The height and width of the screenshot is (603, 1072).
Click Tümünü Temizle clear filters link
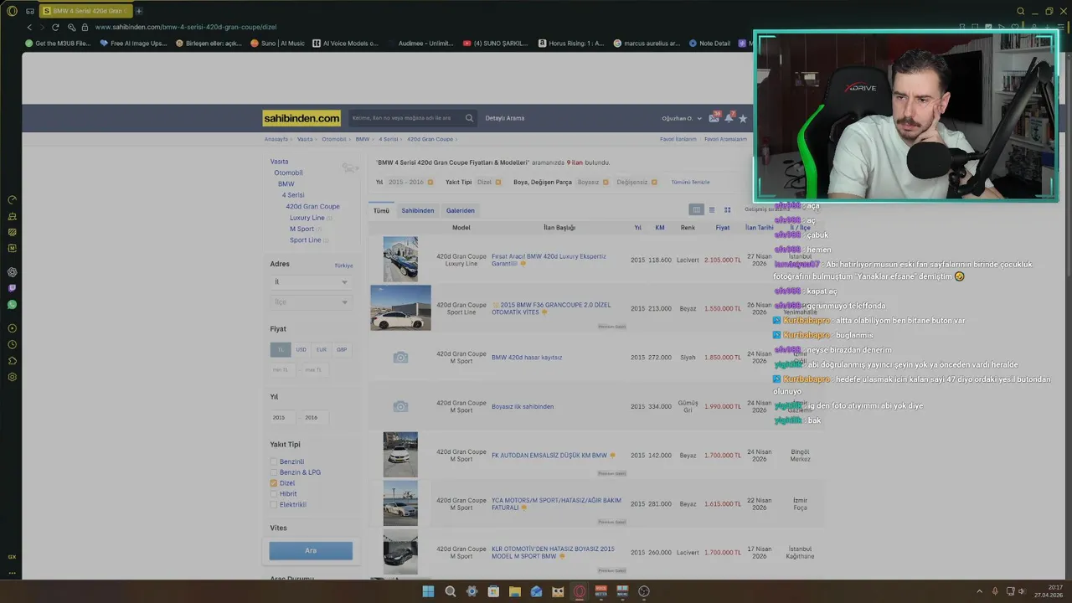(x=690, y=182)
